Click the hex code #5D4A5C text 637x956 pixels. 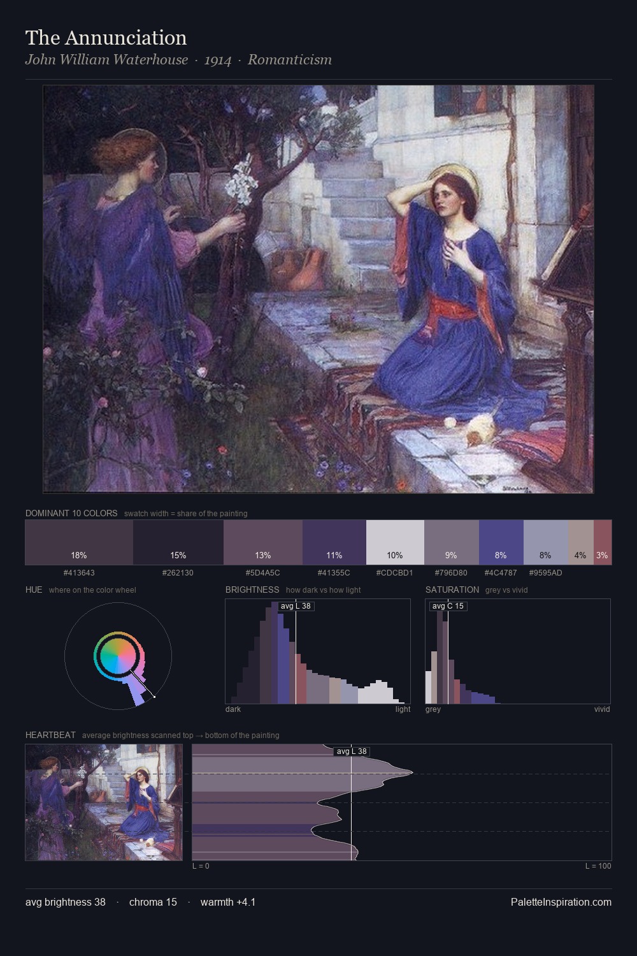coord(263,572)
